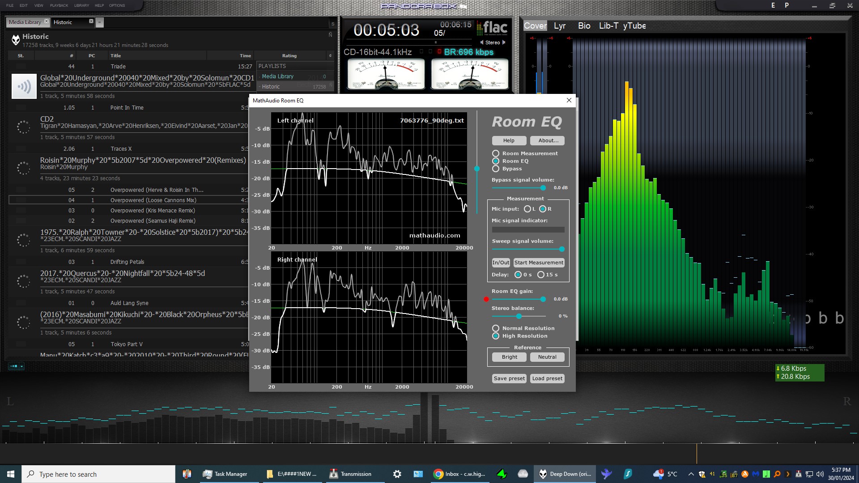Image resolution: width=859 pixels, height=483 pixels.
Task: Open the Windows Start menu
Action: (x=11, y=474)
